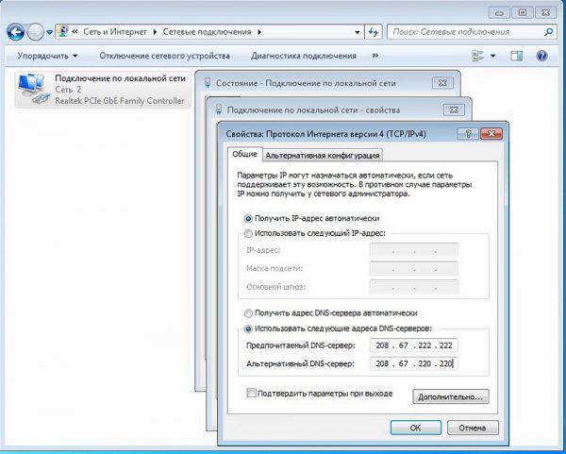Open recent pages dropdown beside Forward button
The width and height of the screenshot is (566, 454).
pyautogui.click(x=50, y=32)
